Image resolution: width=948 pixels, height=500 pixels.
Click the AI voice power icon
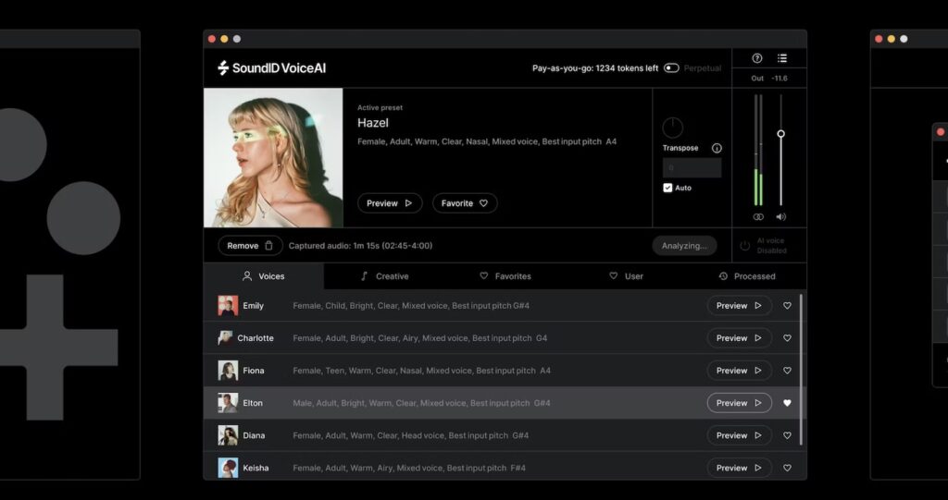click(x=745, y=246)
